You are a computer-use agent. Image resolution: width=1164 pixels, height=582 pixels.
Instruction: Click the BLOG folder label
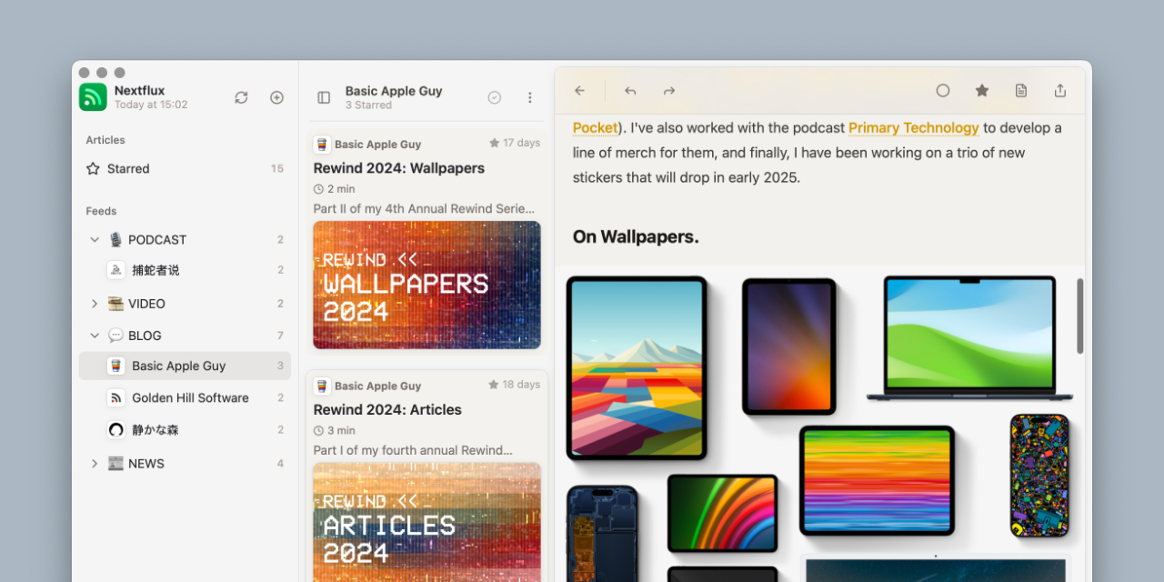[145, 336]
